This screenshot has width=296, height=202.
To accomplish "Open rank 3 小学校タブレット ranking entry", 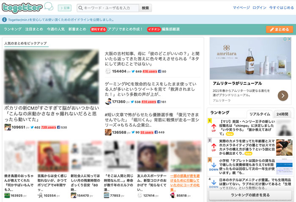I will point(247,167).
